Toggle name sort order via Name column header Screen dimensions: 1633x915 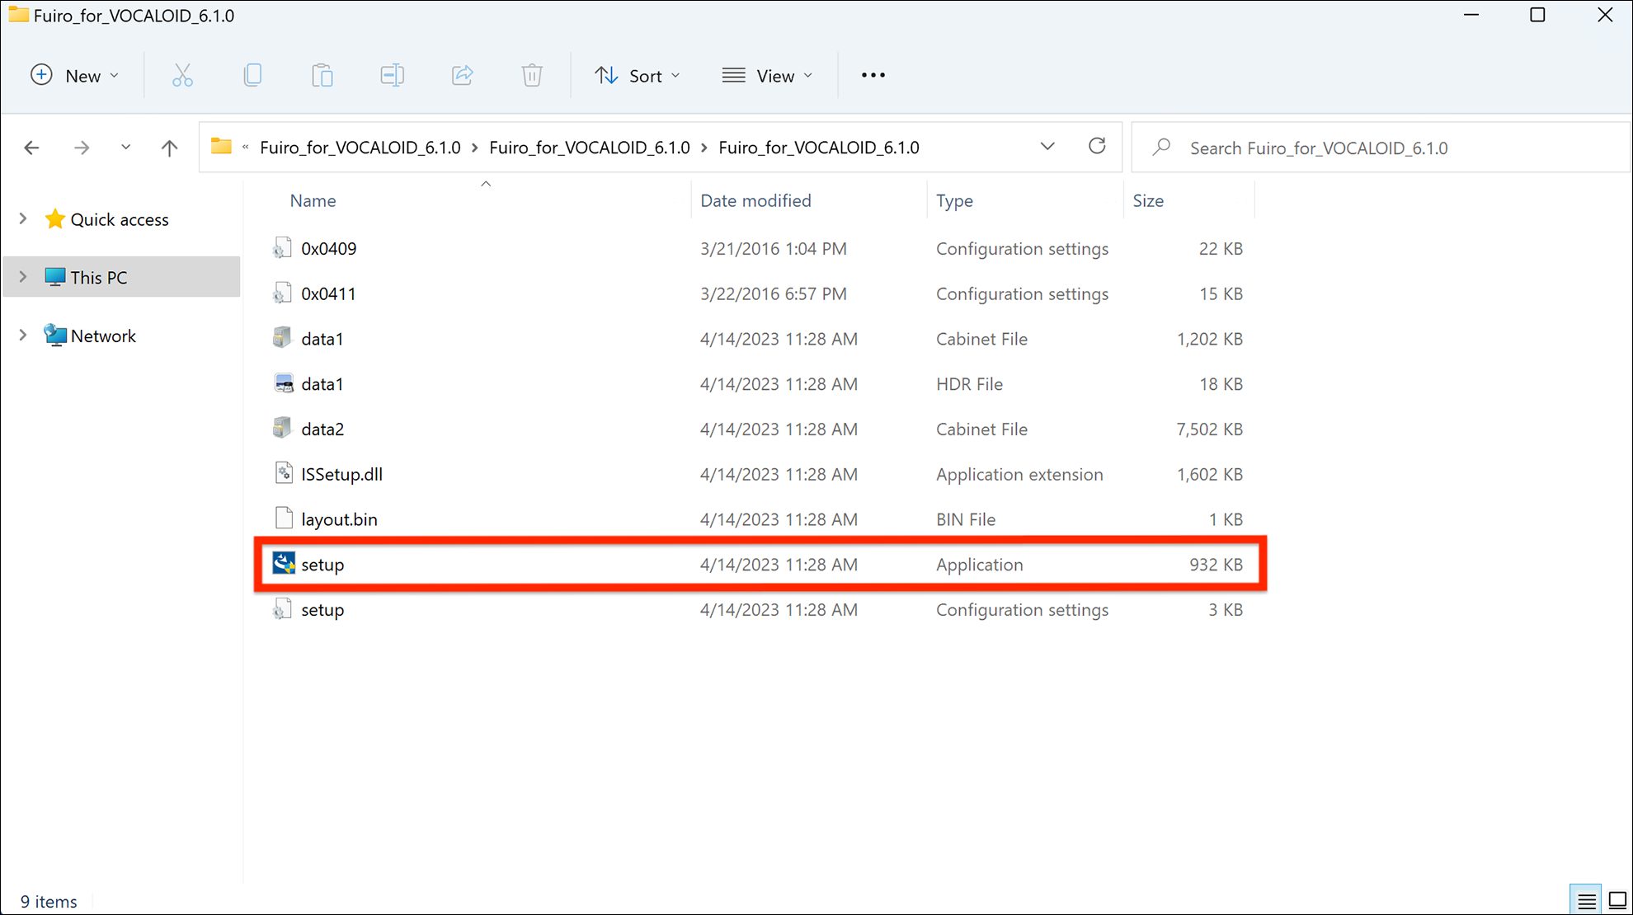click(x=313, y=200)
